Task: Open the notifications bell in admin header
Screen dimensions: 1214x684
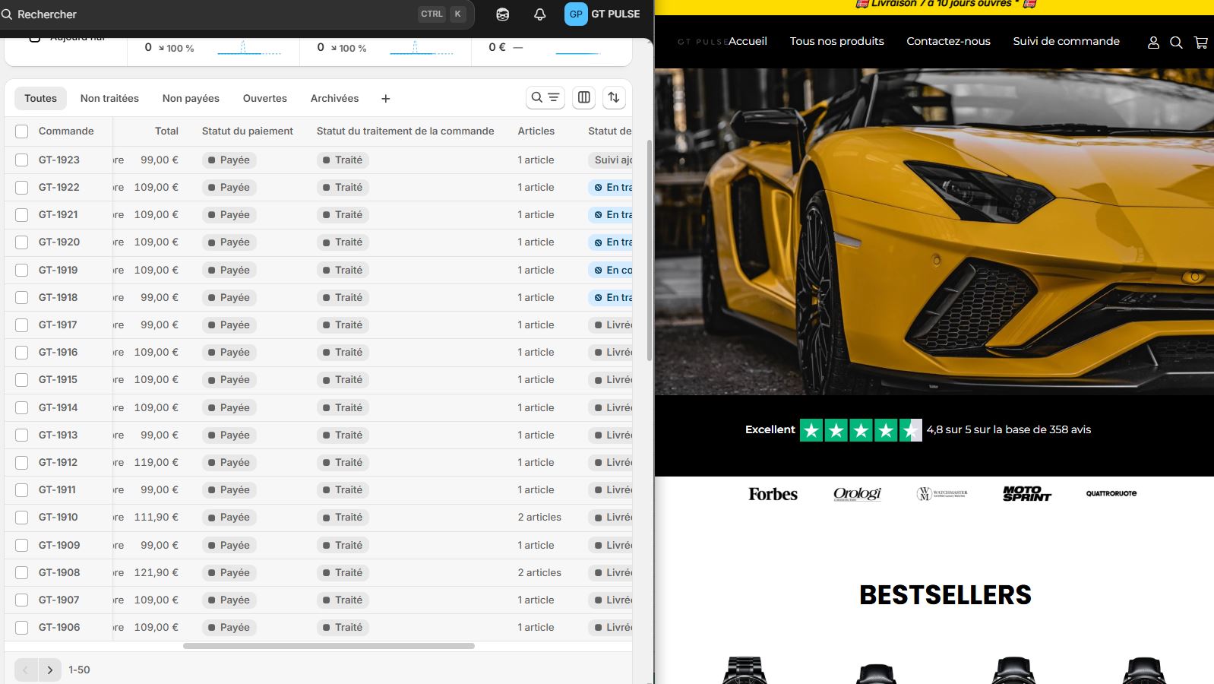Action: click(539, 14)
